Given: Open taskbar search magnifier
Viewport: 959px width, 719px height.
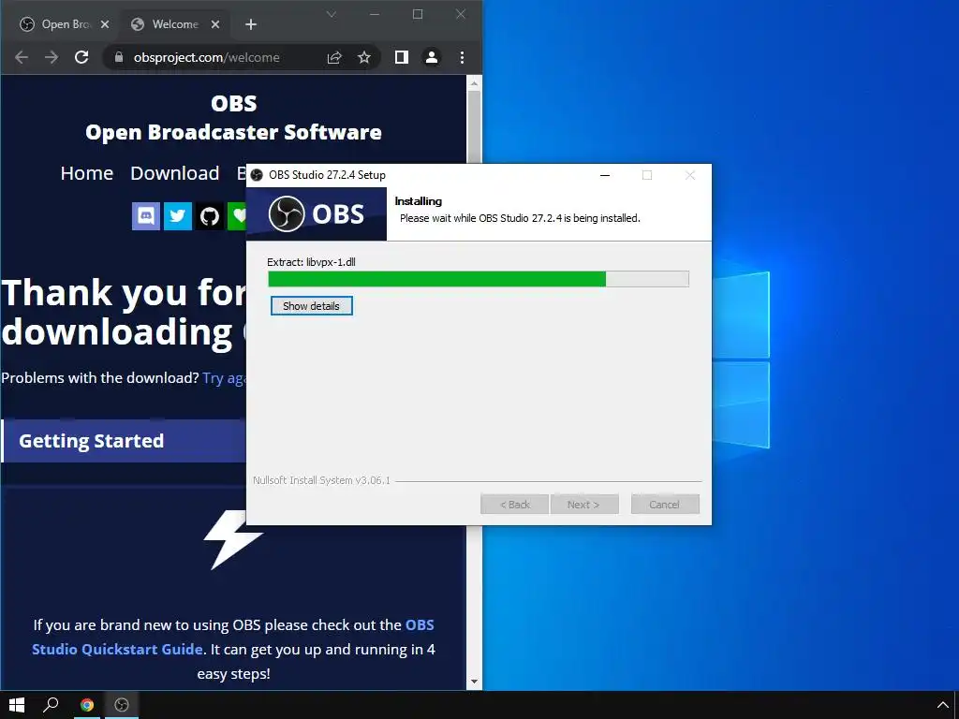Looking at the screenshot, I should (51, 705).
